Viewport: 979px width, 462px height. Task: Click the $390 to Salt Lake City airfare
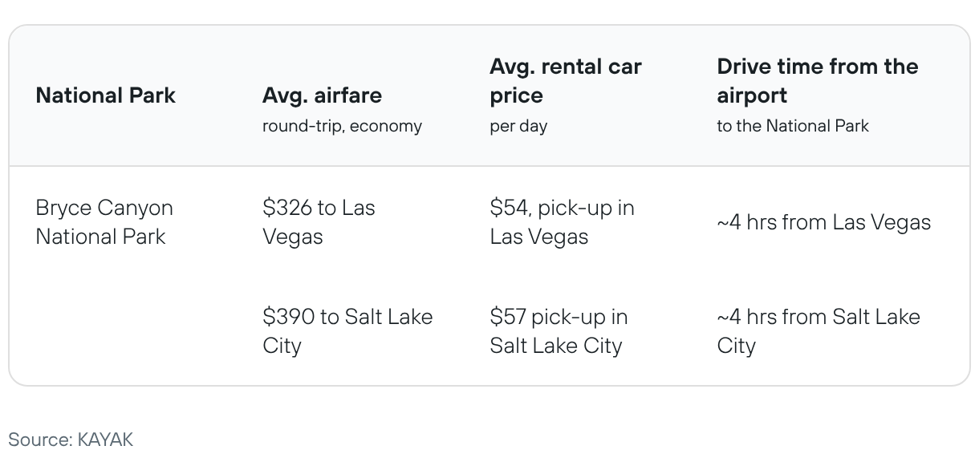click(x=347, y=331)
